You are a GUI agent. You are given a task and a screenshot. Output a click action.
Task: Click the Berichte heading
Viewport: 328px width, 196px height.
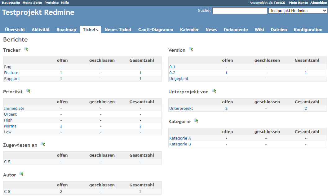(15, 39)
